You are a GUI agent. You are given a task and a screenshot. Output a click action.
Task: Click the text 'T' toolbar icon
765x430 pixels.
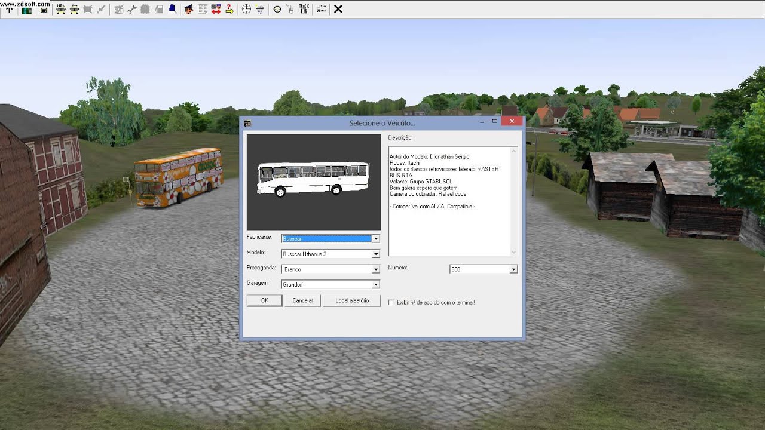coord(10,10)
